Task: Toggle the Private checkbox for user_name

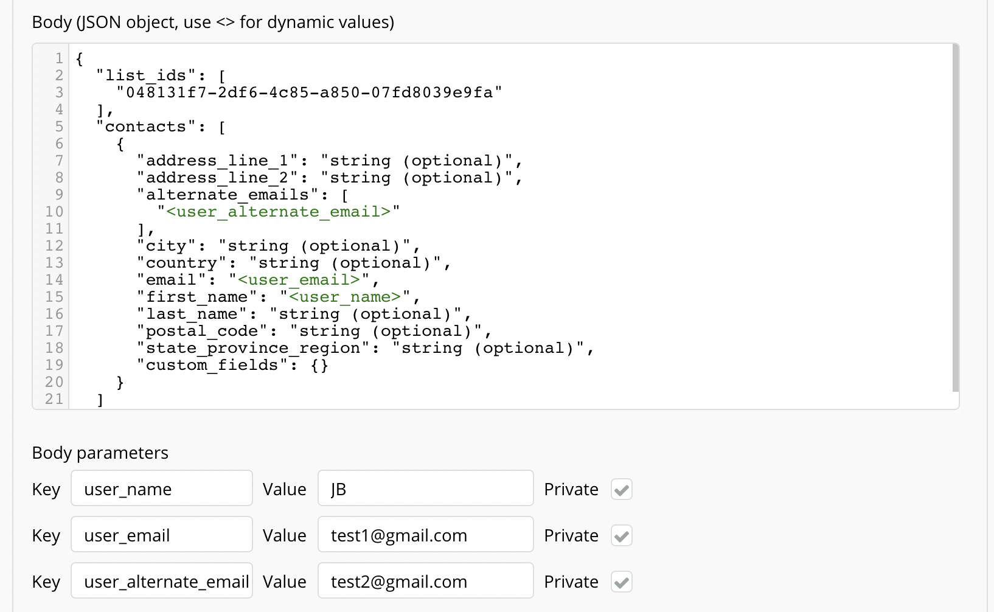Action: point(621,489)
